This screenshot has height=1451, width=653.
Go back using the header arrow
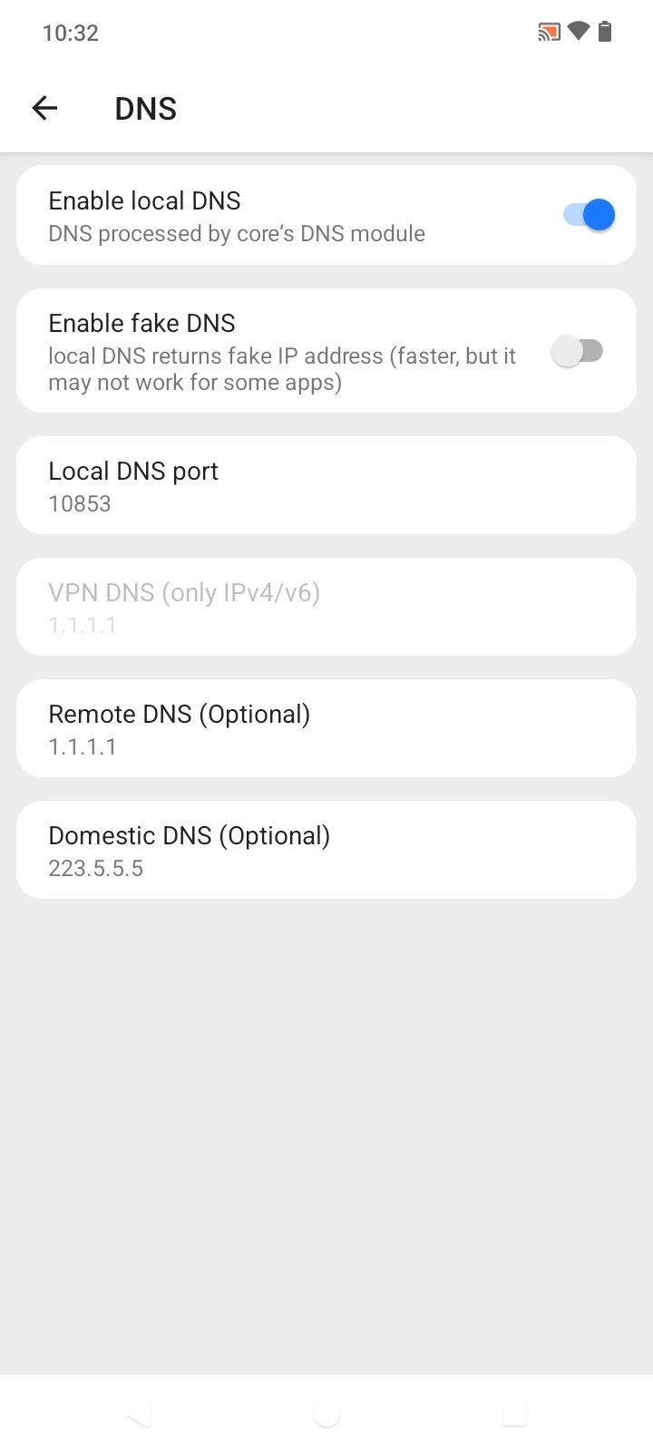44,109
